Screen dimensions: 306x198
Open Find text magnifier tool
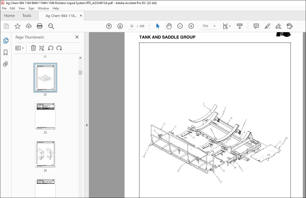(x=51, y=26)
